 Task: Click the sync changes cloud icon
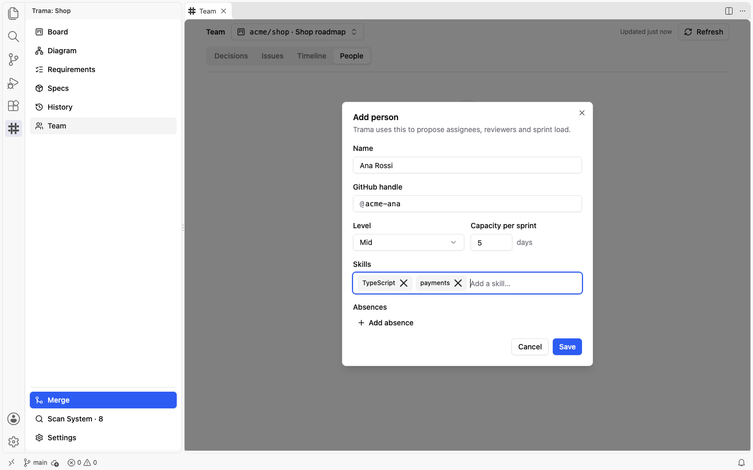pos(55,463)
